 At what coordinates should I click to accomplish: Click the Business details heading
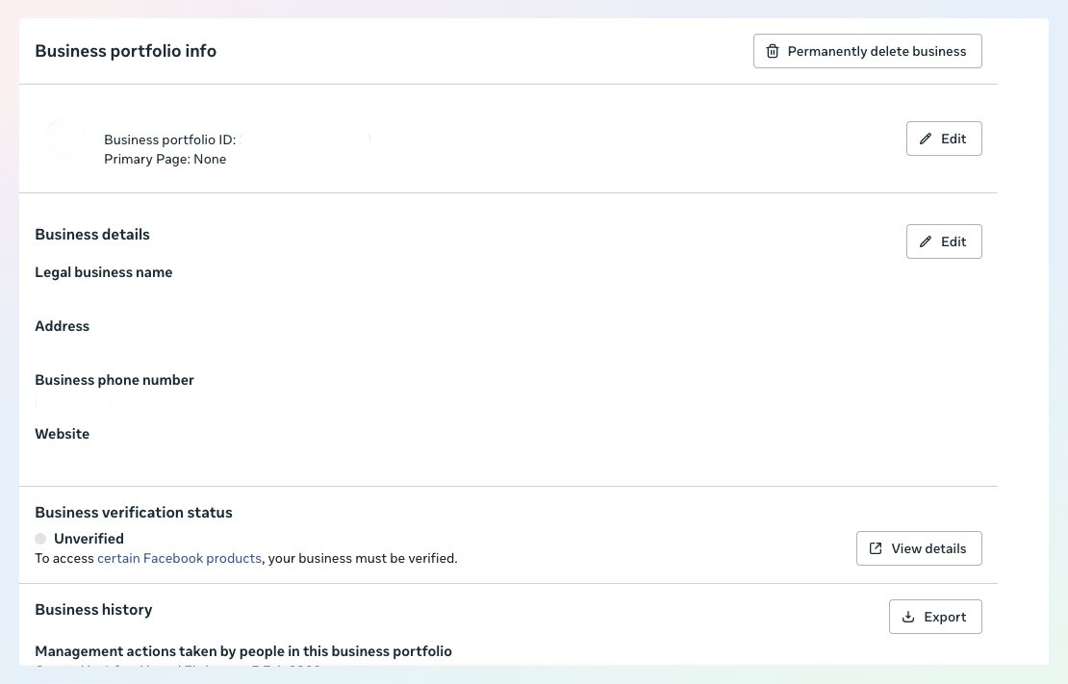[x=92, y=235]
